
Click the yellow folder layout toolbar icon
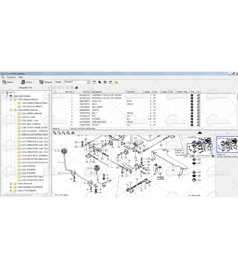[116, 82]
